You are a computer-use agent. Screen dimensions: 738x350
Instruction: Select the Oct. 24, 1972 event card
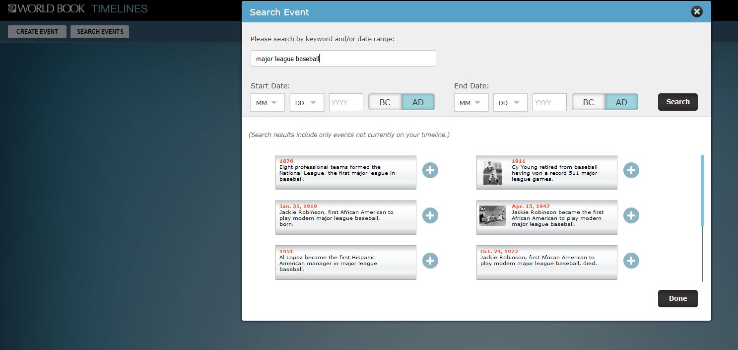[x=547, y=262]
